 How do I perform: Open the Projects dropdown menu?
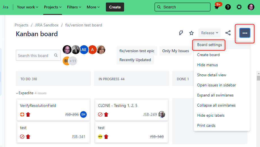(53, 7)
